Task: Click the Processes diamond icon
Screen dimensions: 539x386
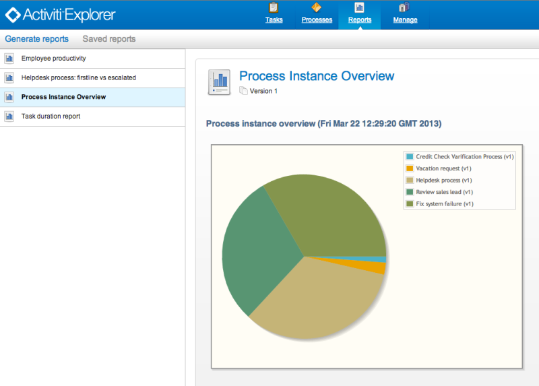Action: [x=316, y=8]
